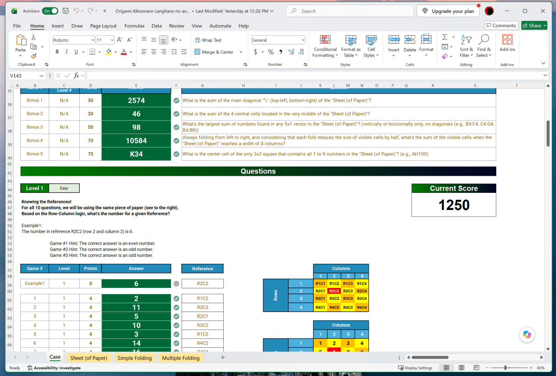Decrease font size with the smaller A icon
This screenshot has width=556, height=376.
(x=130, y=40)
